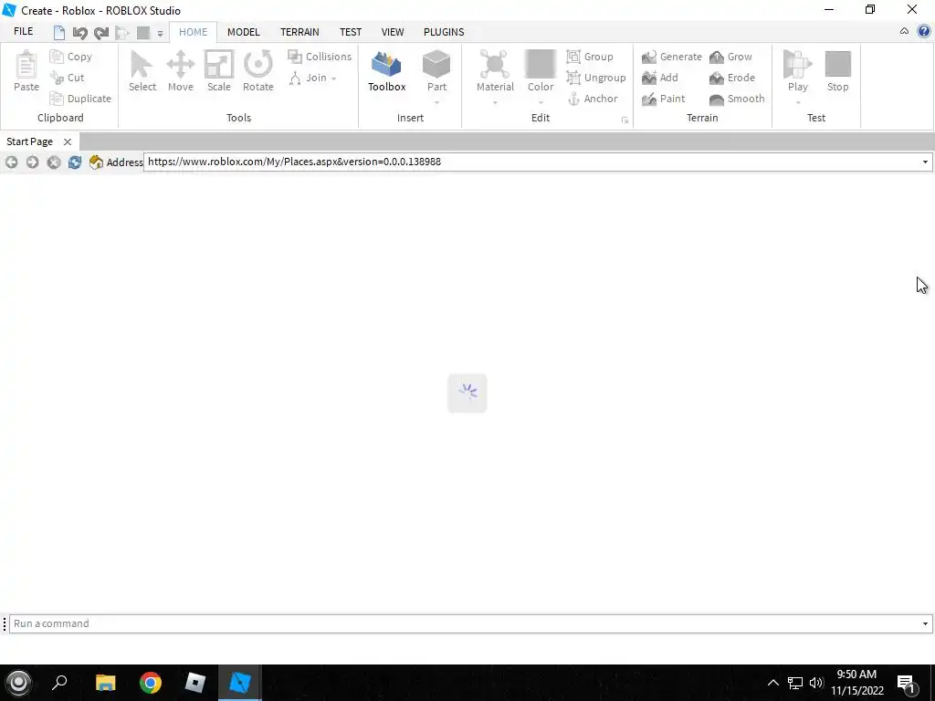
Task: Open the TEST ribbon tab
Action: click(x=351, y=32)
